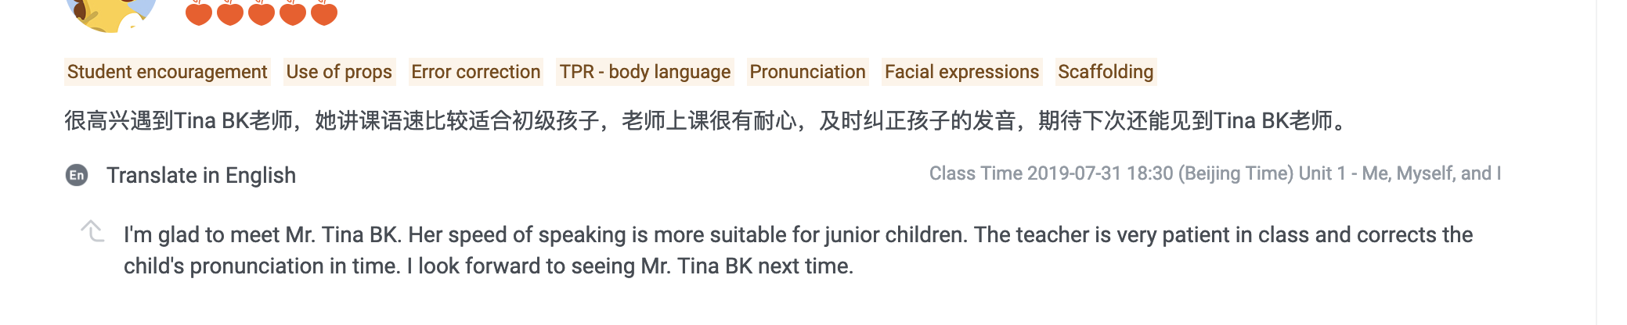1627x325 pixels.
Task: Click the fourth apple rating icon
Action: pyautogui.click(x=293, y=13)
